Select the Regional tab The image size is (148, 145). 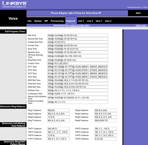pyautogui.click(x=71, y=21)
